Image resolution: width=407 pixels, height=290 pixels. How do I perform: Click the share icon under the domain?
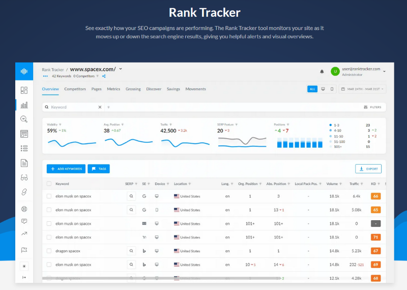[104, 76]
